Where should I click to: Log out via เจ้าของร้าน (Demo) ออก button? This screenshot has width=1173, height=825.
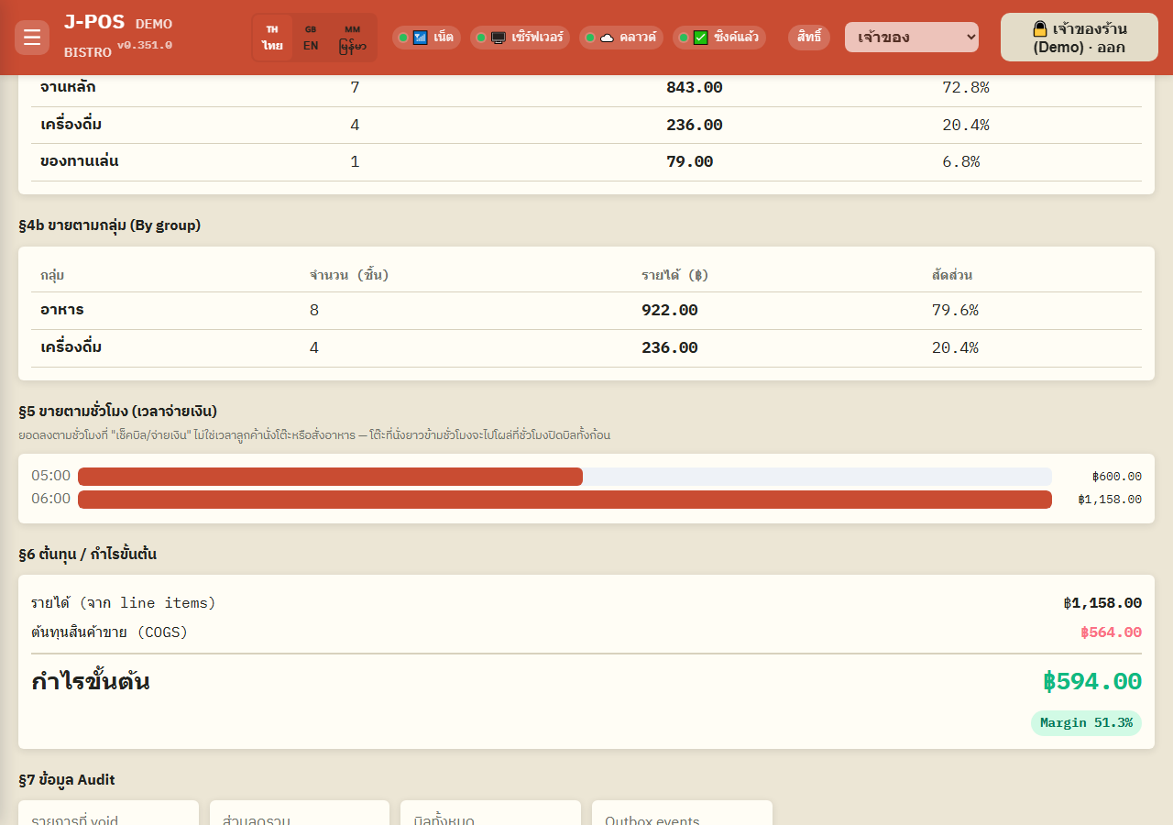coord(1080,38)
